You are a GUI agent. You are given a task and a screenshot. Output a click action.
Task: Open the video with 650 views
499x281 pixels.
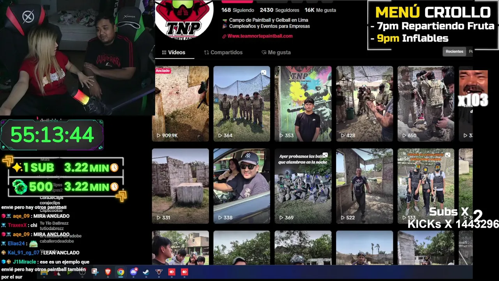coord(426,103)
